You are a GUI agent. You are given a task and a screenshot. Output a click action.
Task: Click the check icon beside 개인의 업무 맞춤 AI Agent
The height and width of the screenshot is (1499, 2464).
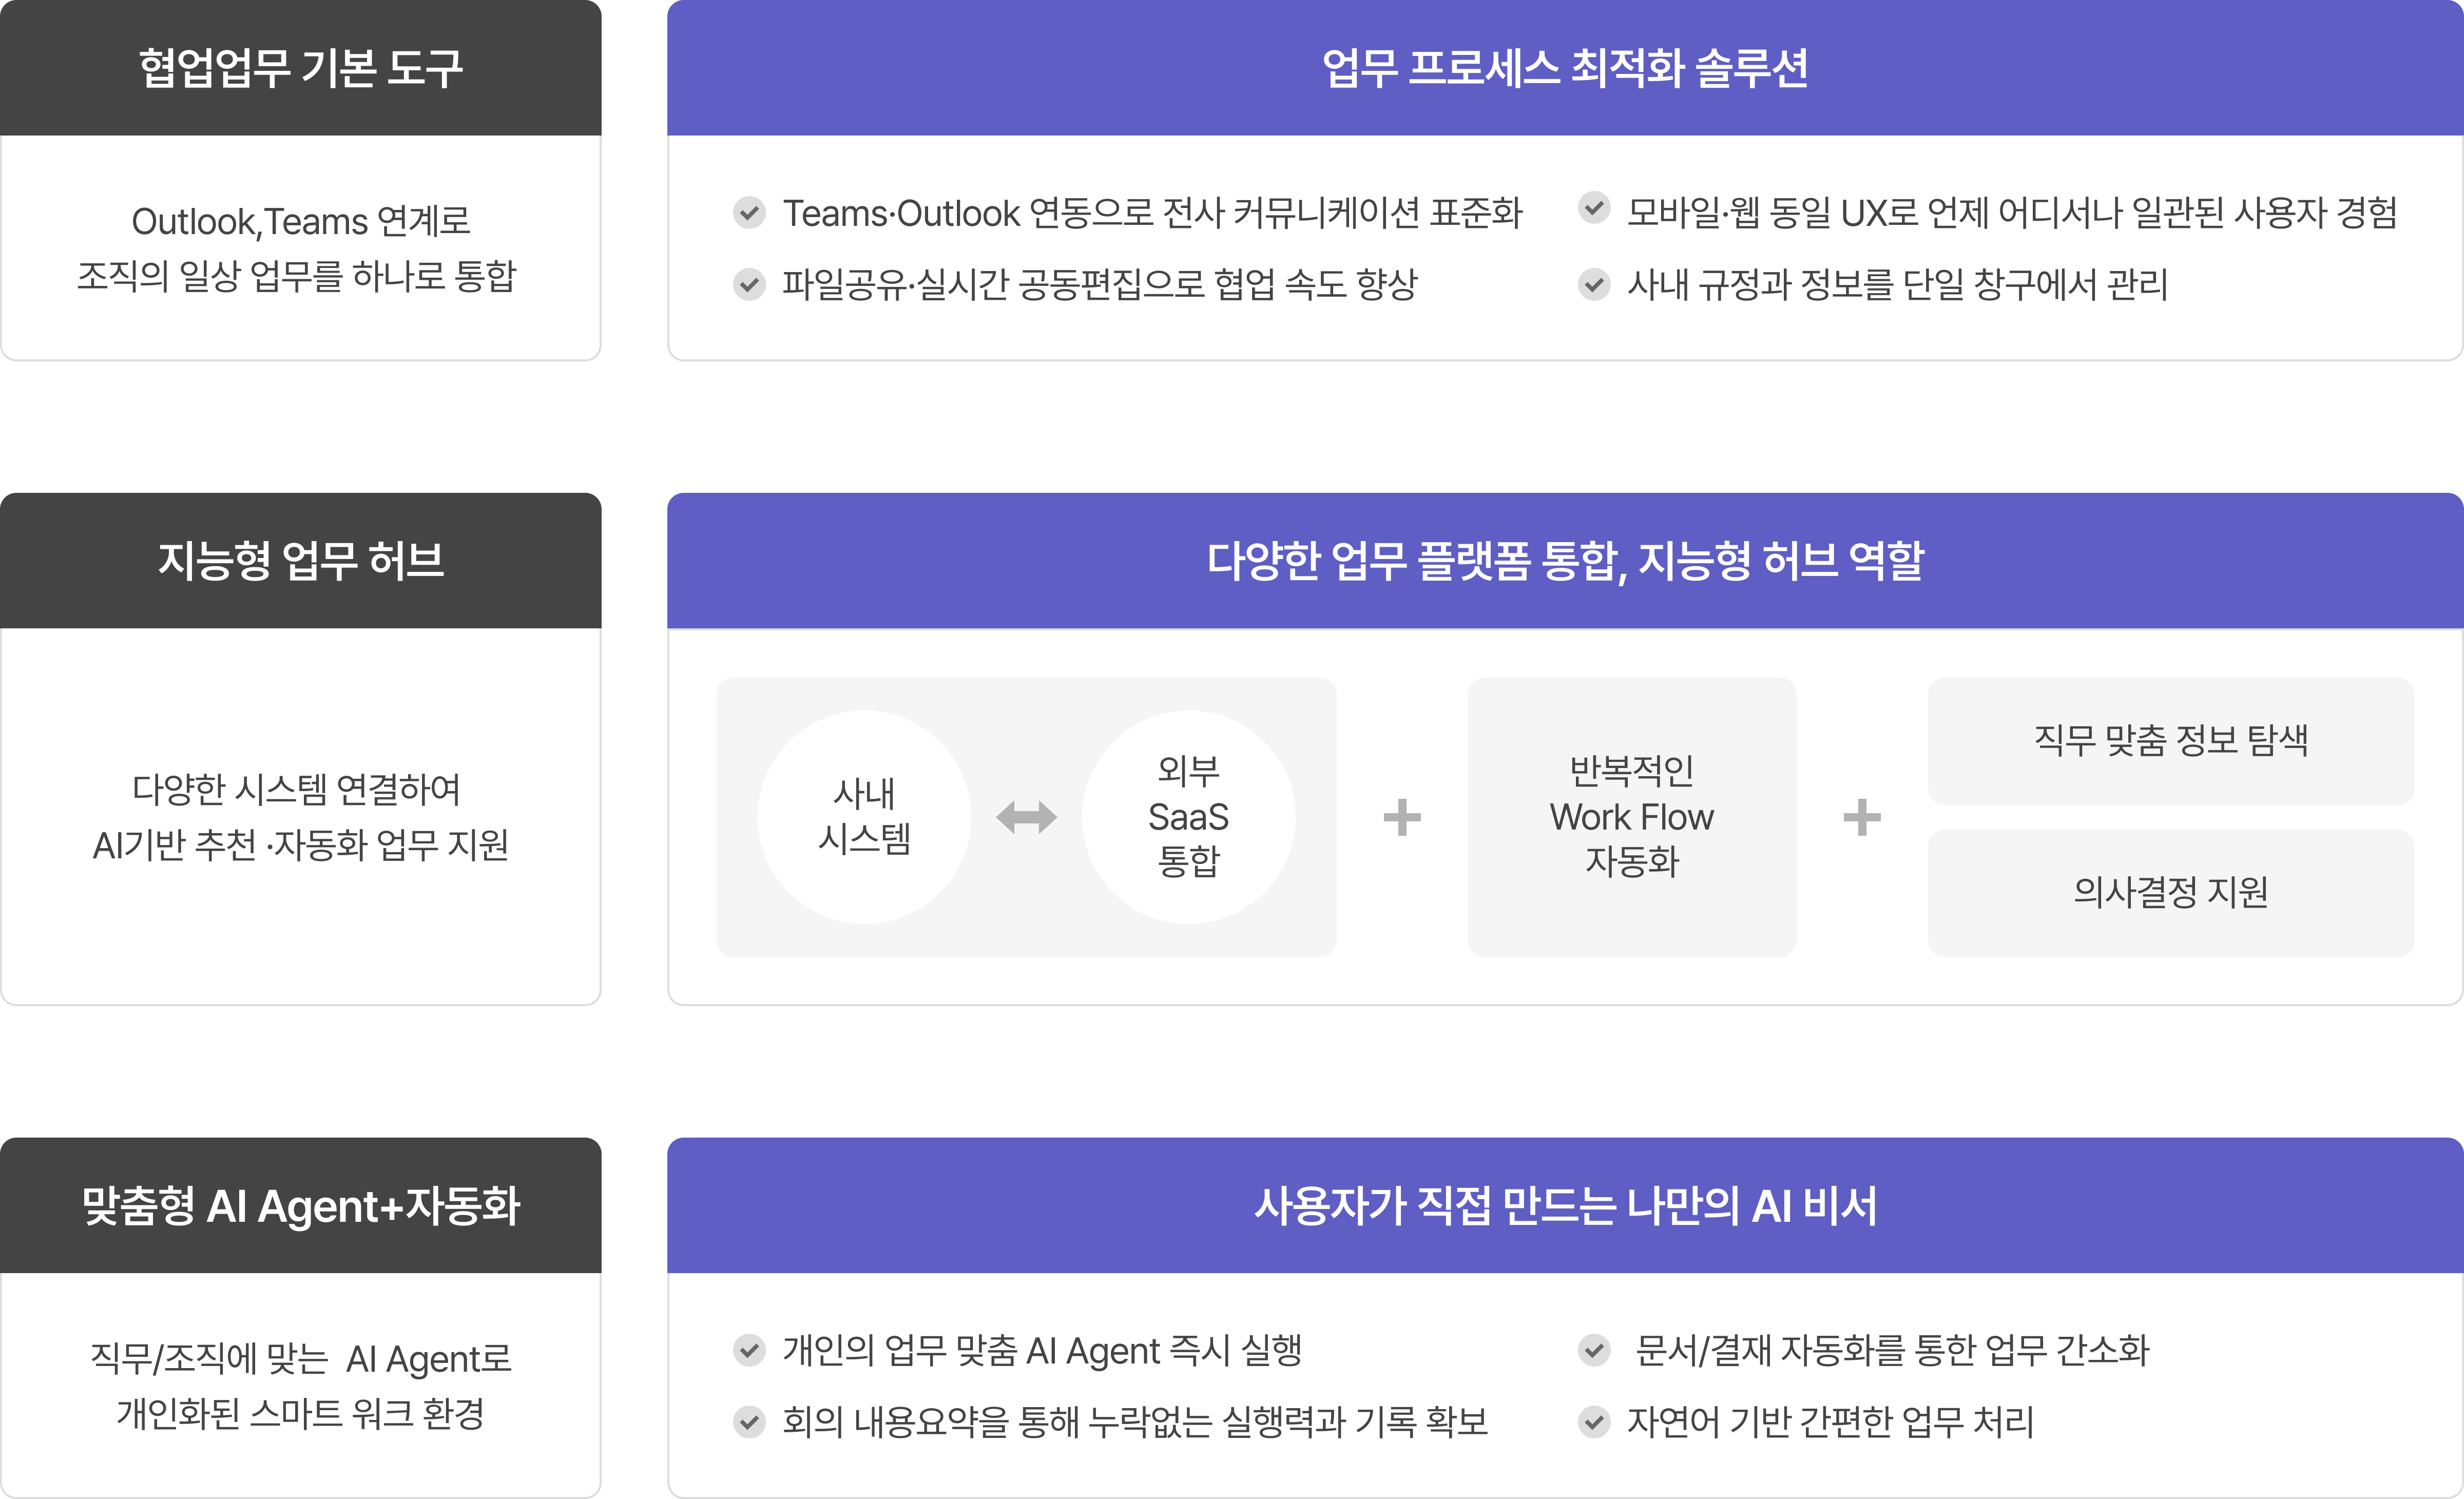(749, 1350)
